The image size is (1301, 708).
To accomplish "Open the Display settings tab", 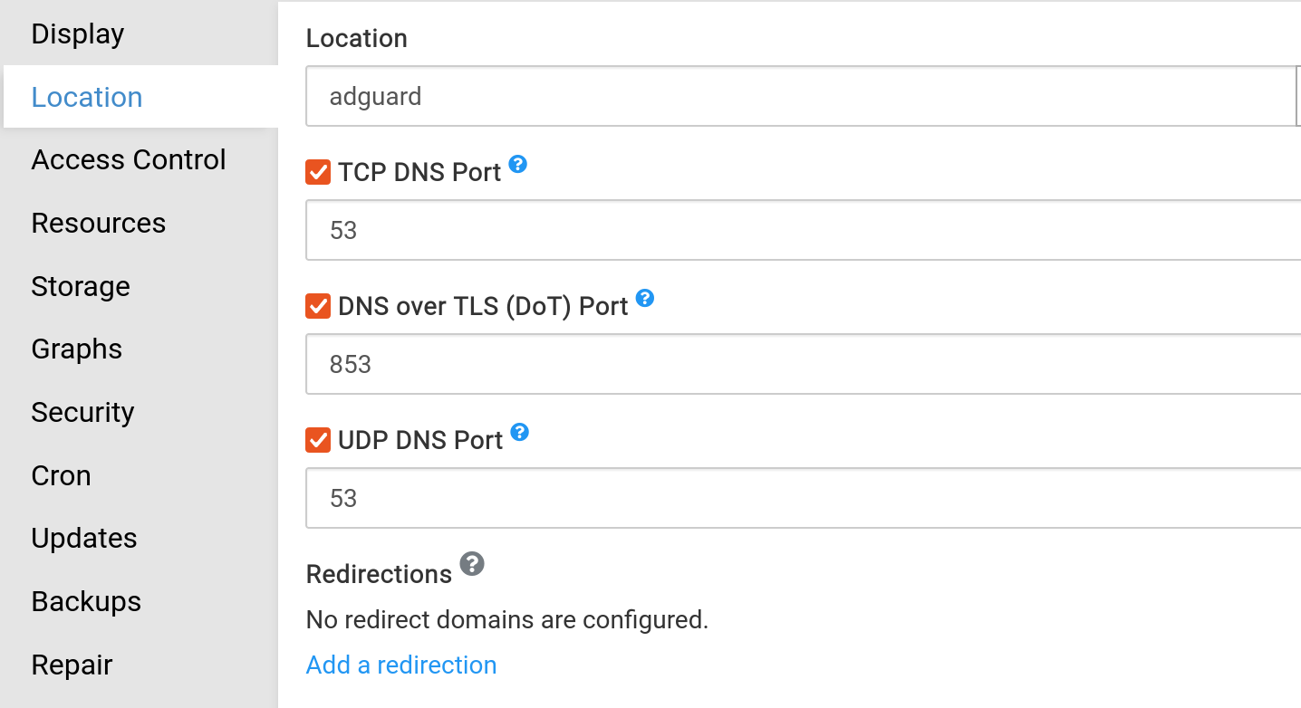I will click(78, 34).
